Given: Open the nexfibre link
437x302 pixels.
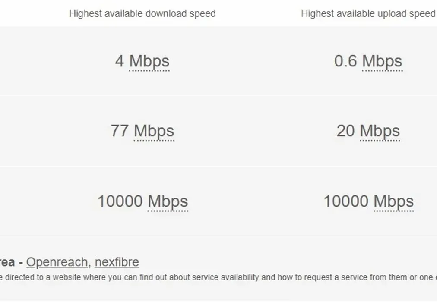Looking at the screenshot, I should (x=117, y=262).
